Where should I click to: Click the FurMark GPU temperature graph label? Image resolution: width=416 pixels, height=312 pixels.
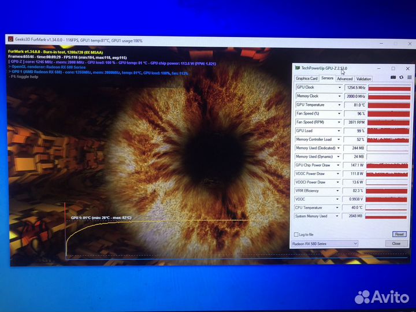click(x=101, y=218)
